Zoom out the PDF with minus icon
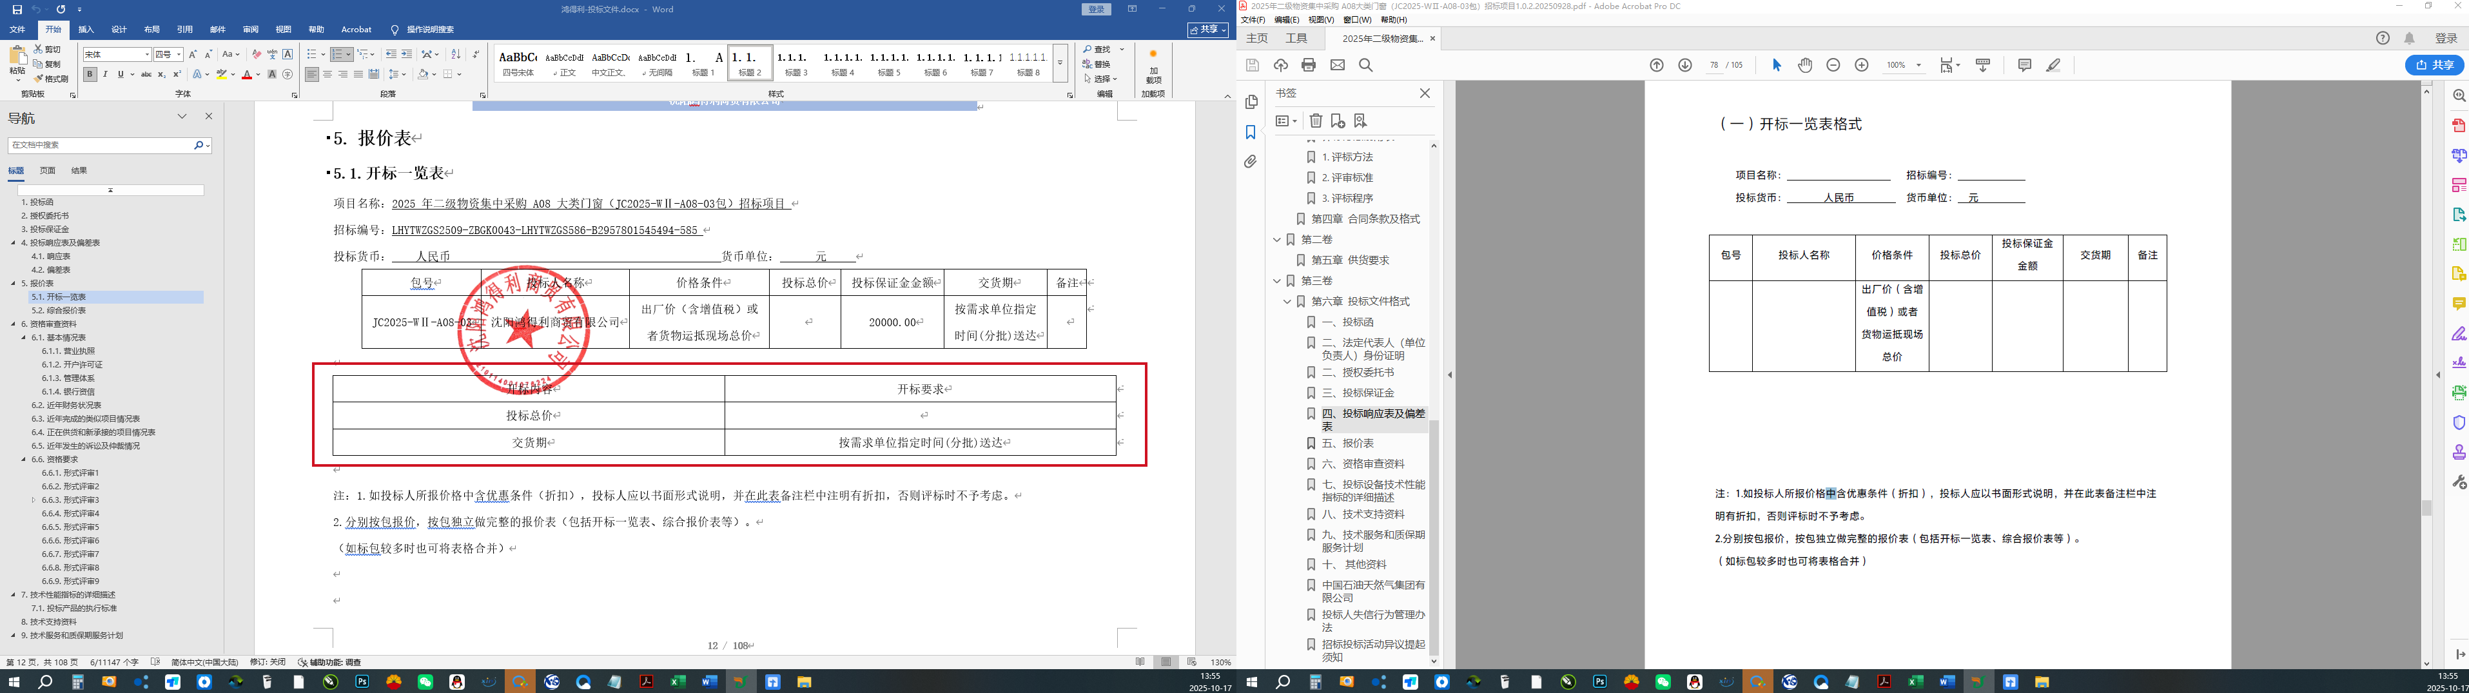2469x693 pixels. tap(1833, 65)
